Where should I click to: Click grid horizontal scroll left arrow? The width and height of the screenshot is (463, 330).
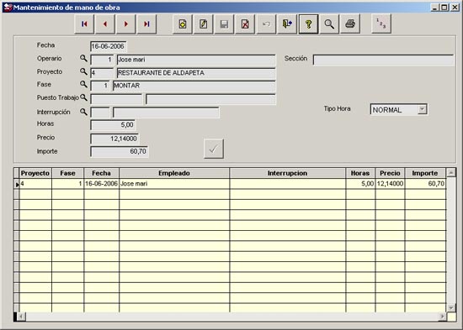pos(21,317)
